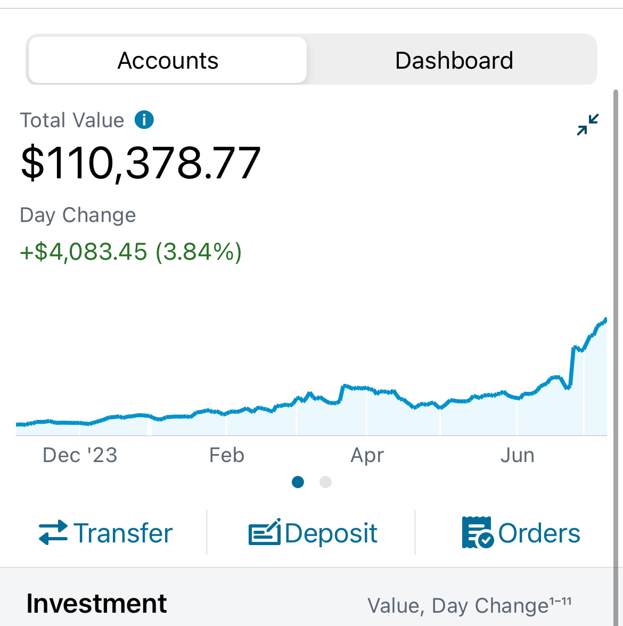Click the Total Value info icon
Image resolution: width=623 pixels, height=626 pixels.
click(144, 120)
